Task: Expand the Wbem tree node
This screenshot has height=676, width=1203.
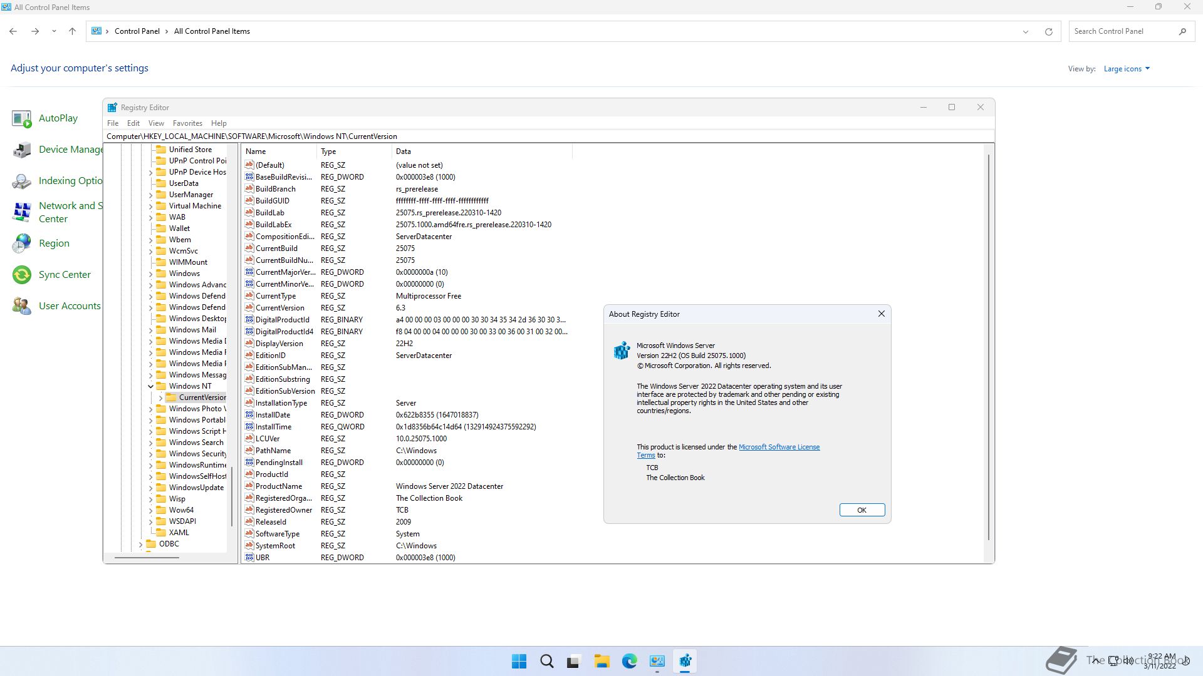Action: click(150, 240)
